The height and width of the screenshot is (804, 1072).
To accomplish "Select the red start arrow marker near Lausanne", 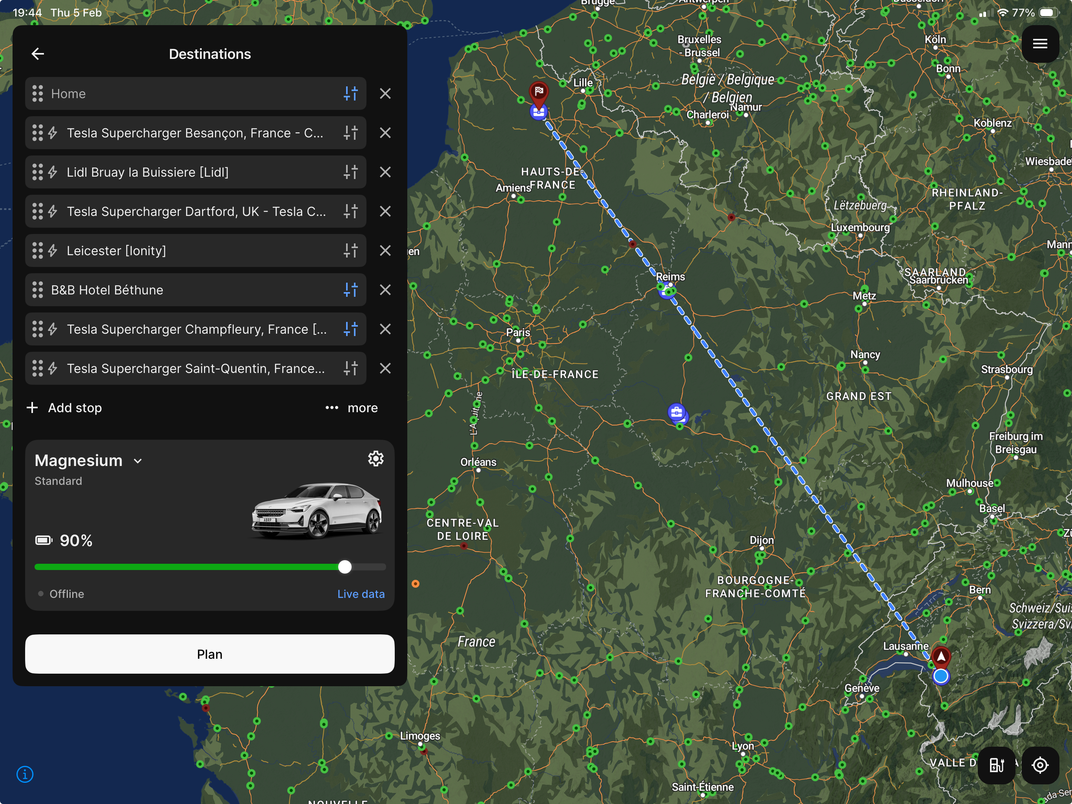I will (x=941, y=656).
